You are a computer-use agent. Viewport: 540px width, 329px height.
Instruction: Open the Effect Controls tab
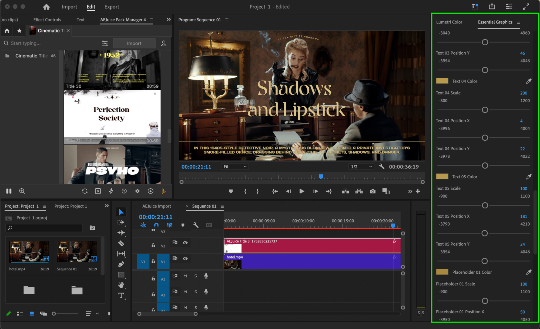47,20
